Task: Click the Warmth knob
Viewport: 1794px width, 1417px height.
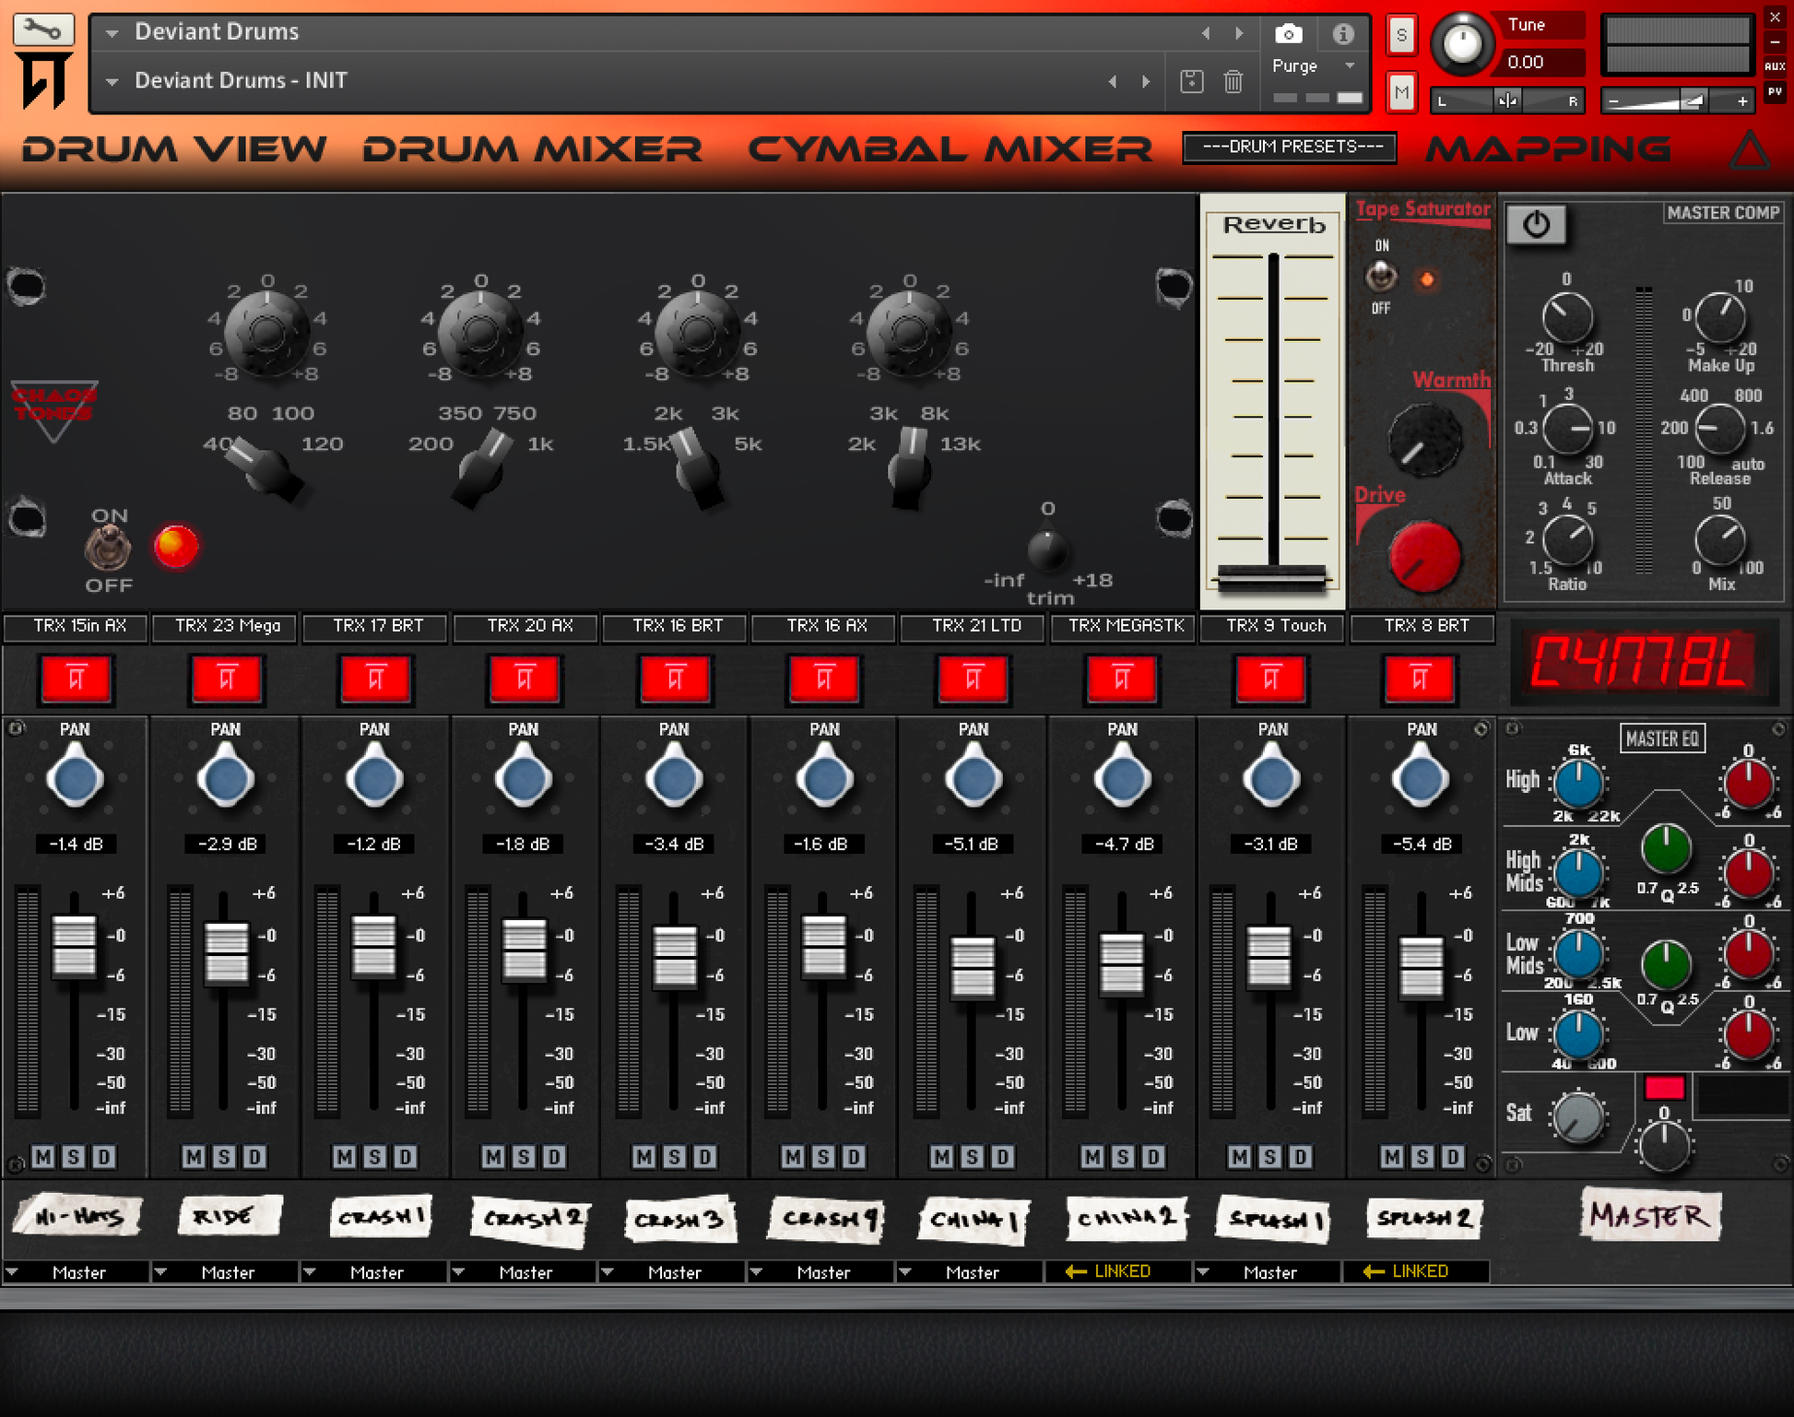Action: (1424, 439)
